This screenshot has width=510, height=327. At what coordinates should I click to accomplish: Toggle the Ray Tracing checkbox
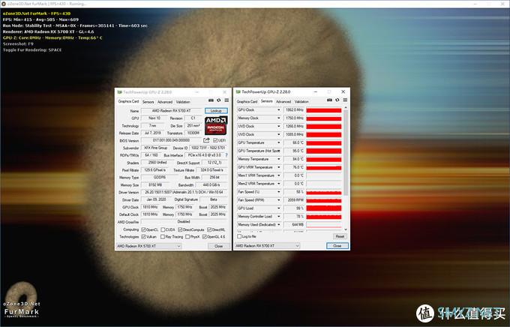click(x=163, y=237)
